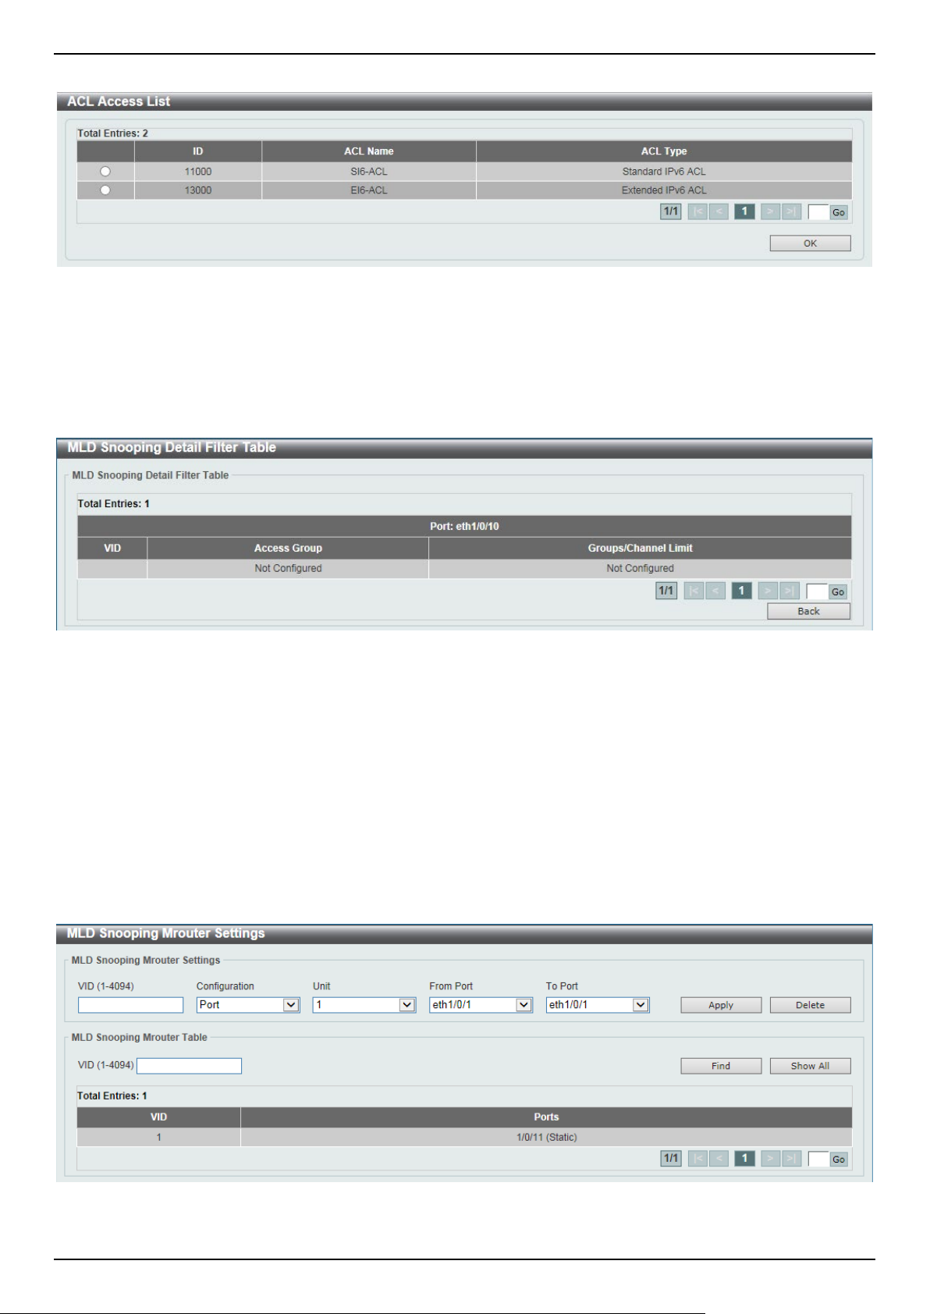The height and width of the screenshot is (1314, 930).
Task: Click Show All in Mrouter Table
Action: point(810,1066)
